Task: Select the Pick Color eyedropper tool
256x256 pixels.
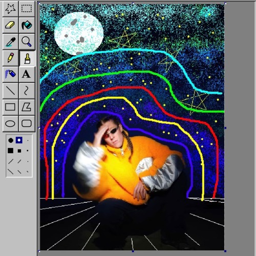Action: coord(10,41)
